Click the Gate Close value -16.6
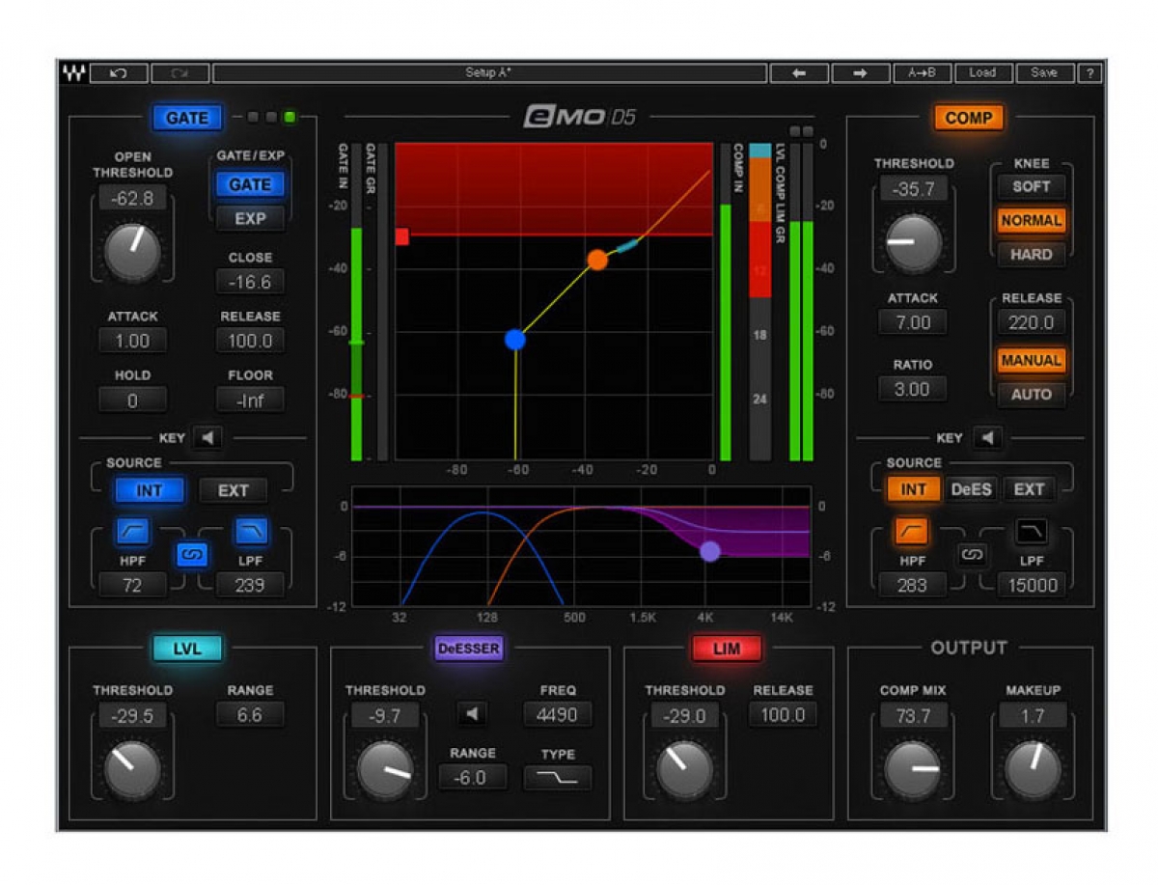 [x=250, y=282]
